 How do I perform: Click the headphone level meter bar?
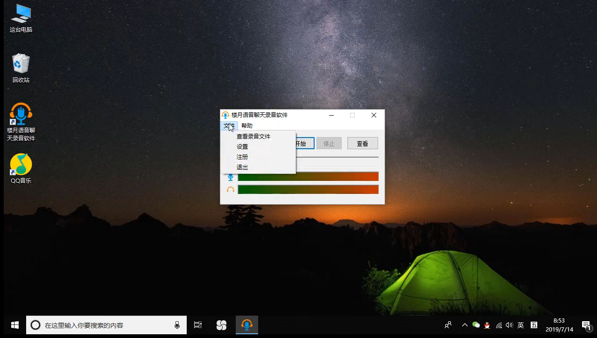pos(308,190)
